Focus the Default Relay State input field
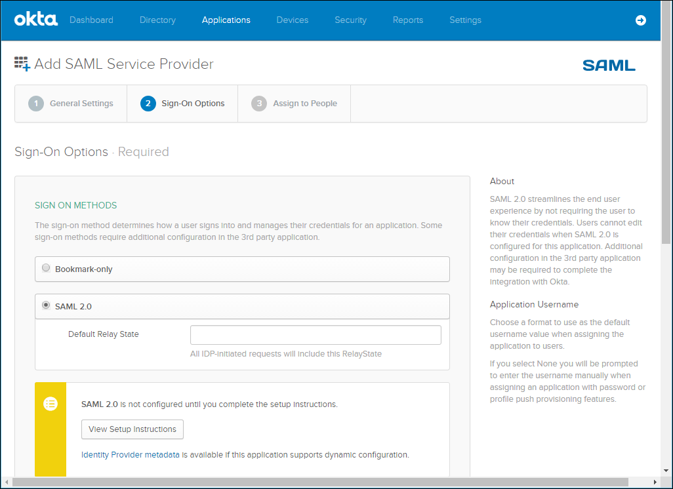 coord(316,335)
